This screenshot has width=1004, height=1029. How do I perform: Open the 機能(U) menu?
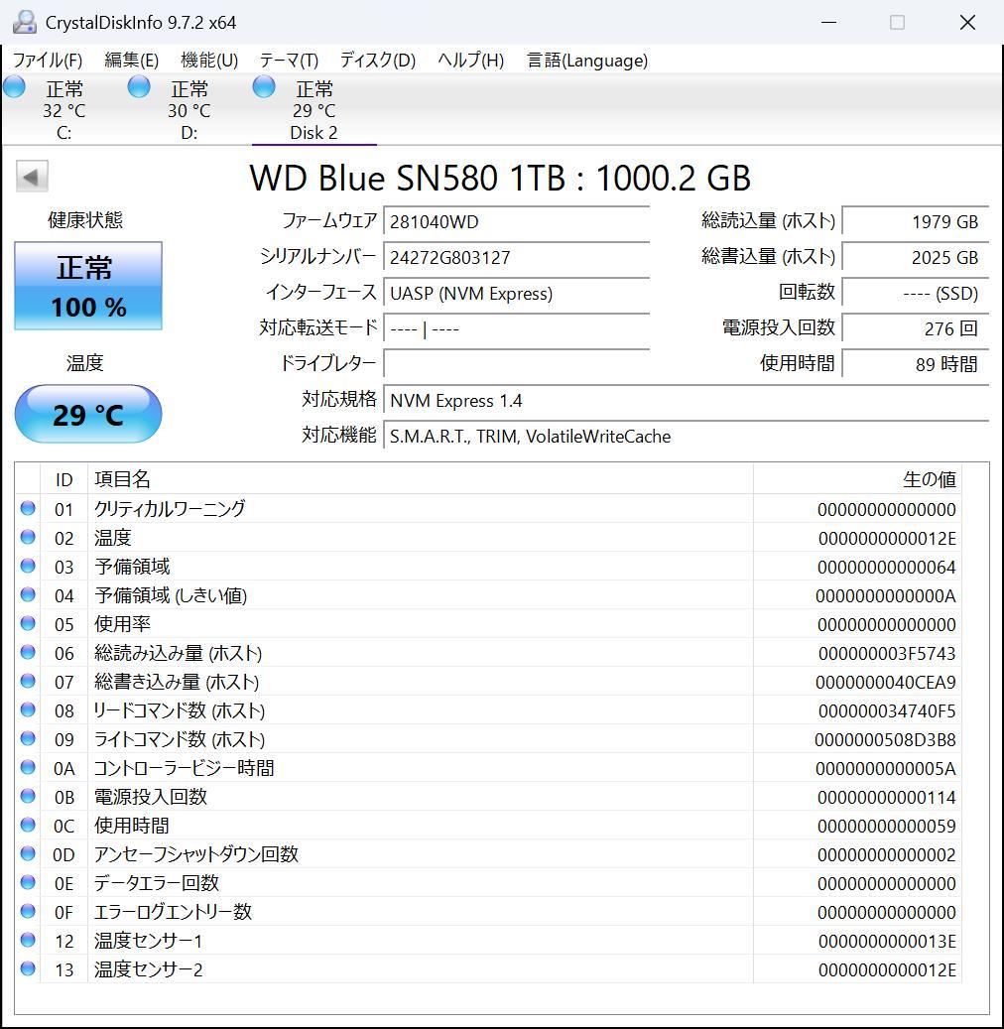[208, 61]
